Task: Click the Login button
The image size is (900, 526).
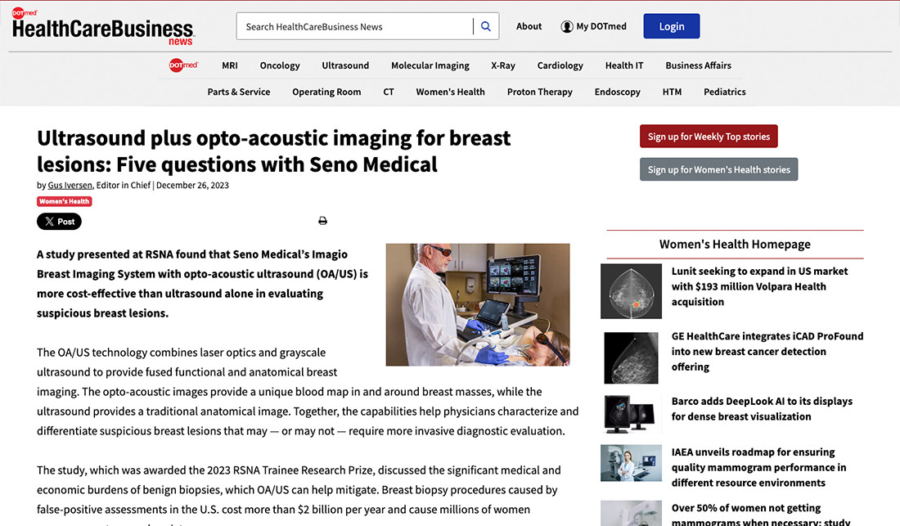Action: [671, 25]
